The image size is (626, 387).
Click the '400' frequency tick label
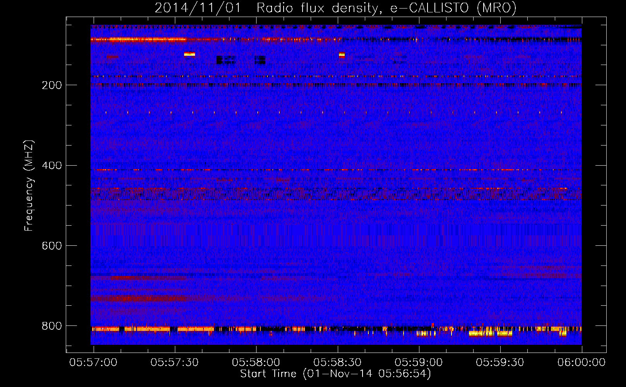pos(52,166)
